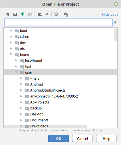Jump to the Android Studio project directory
This screenshot has height=145, width=121.
23,14
